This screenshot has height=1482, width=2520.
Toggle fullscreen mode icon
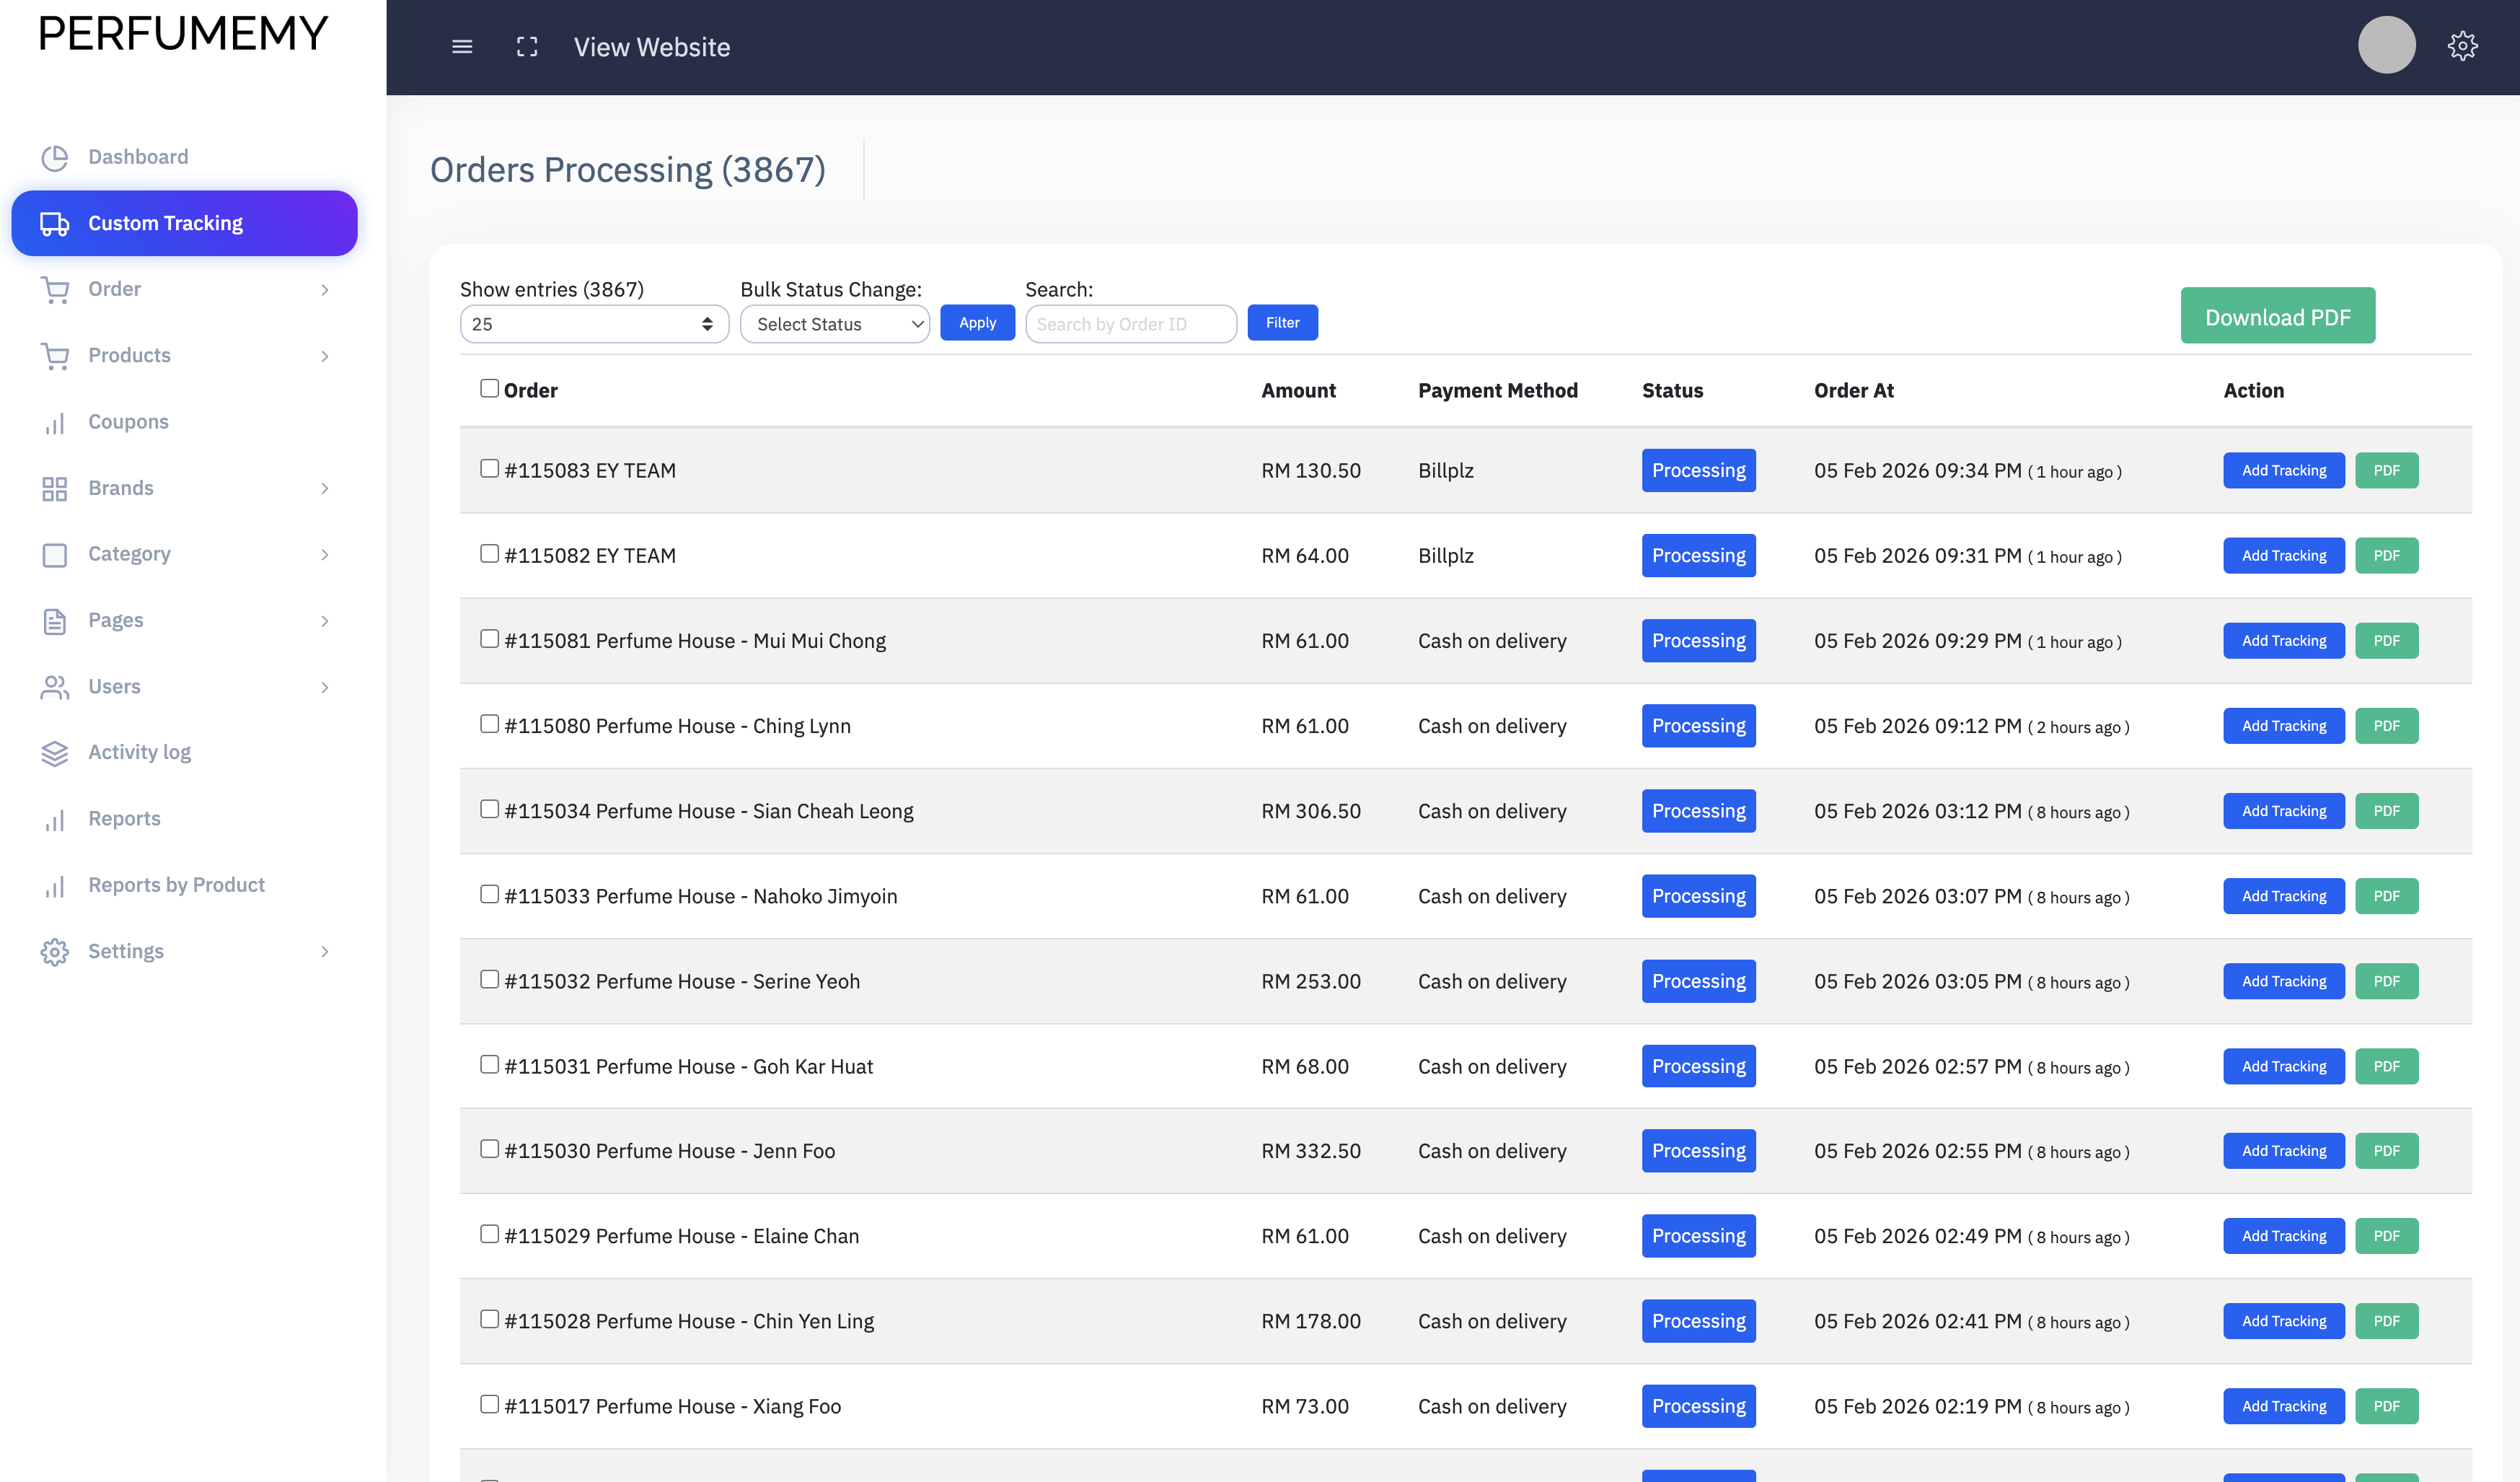(527, 47)
